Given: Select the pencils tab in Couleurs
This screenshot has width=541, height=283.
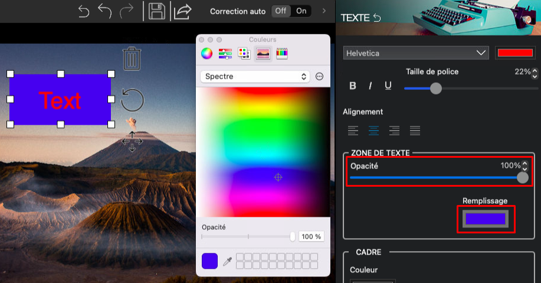Looking at the screenshot, I should point(282,54).
